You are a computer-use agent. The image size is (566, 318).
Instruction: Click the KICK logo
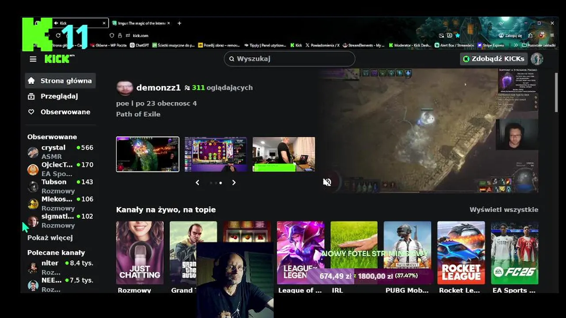59,59
